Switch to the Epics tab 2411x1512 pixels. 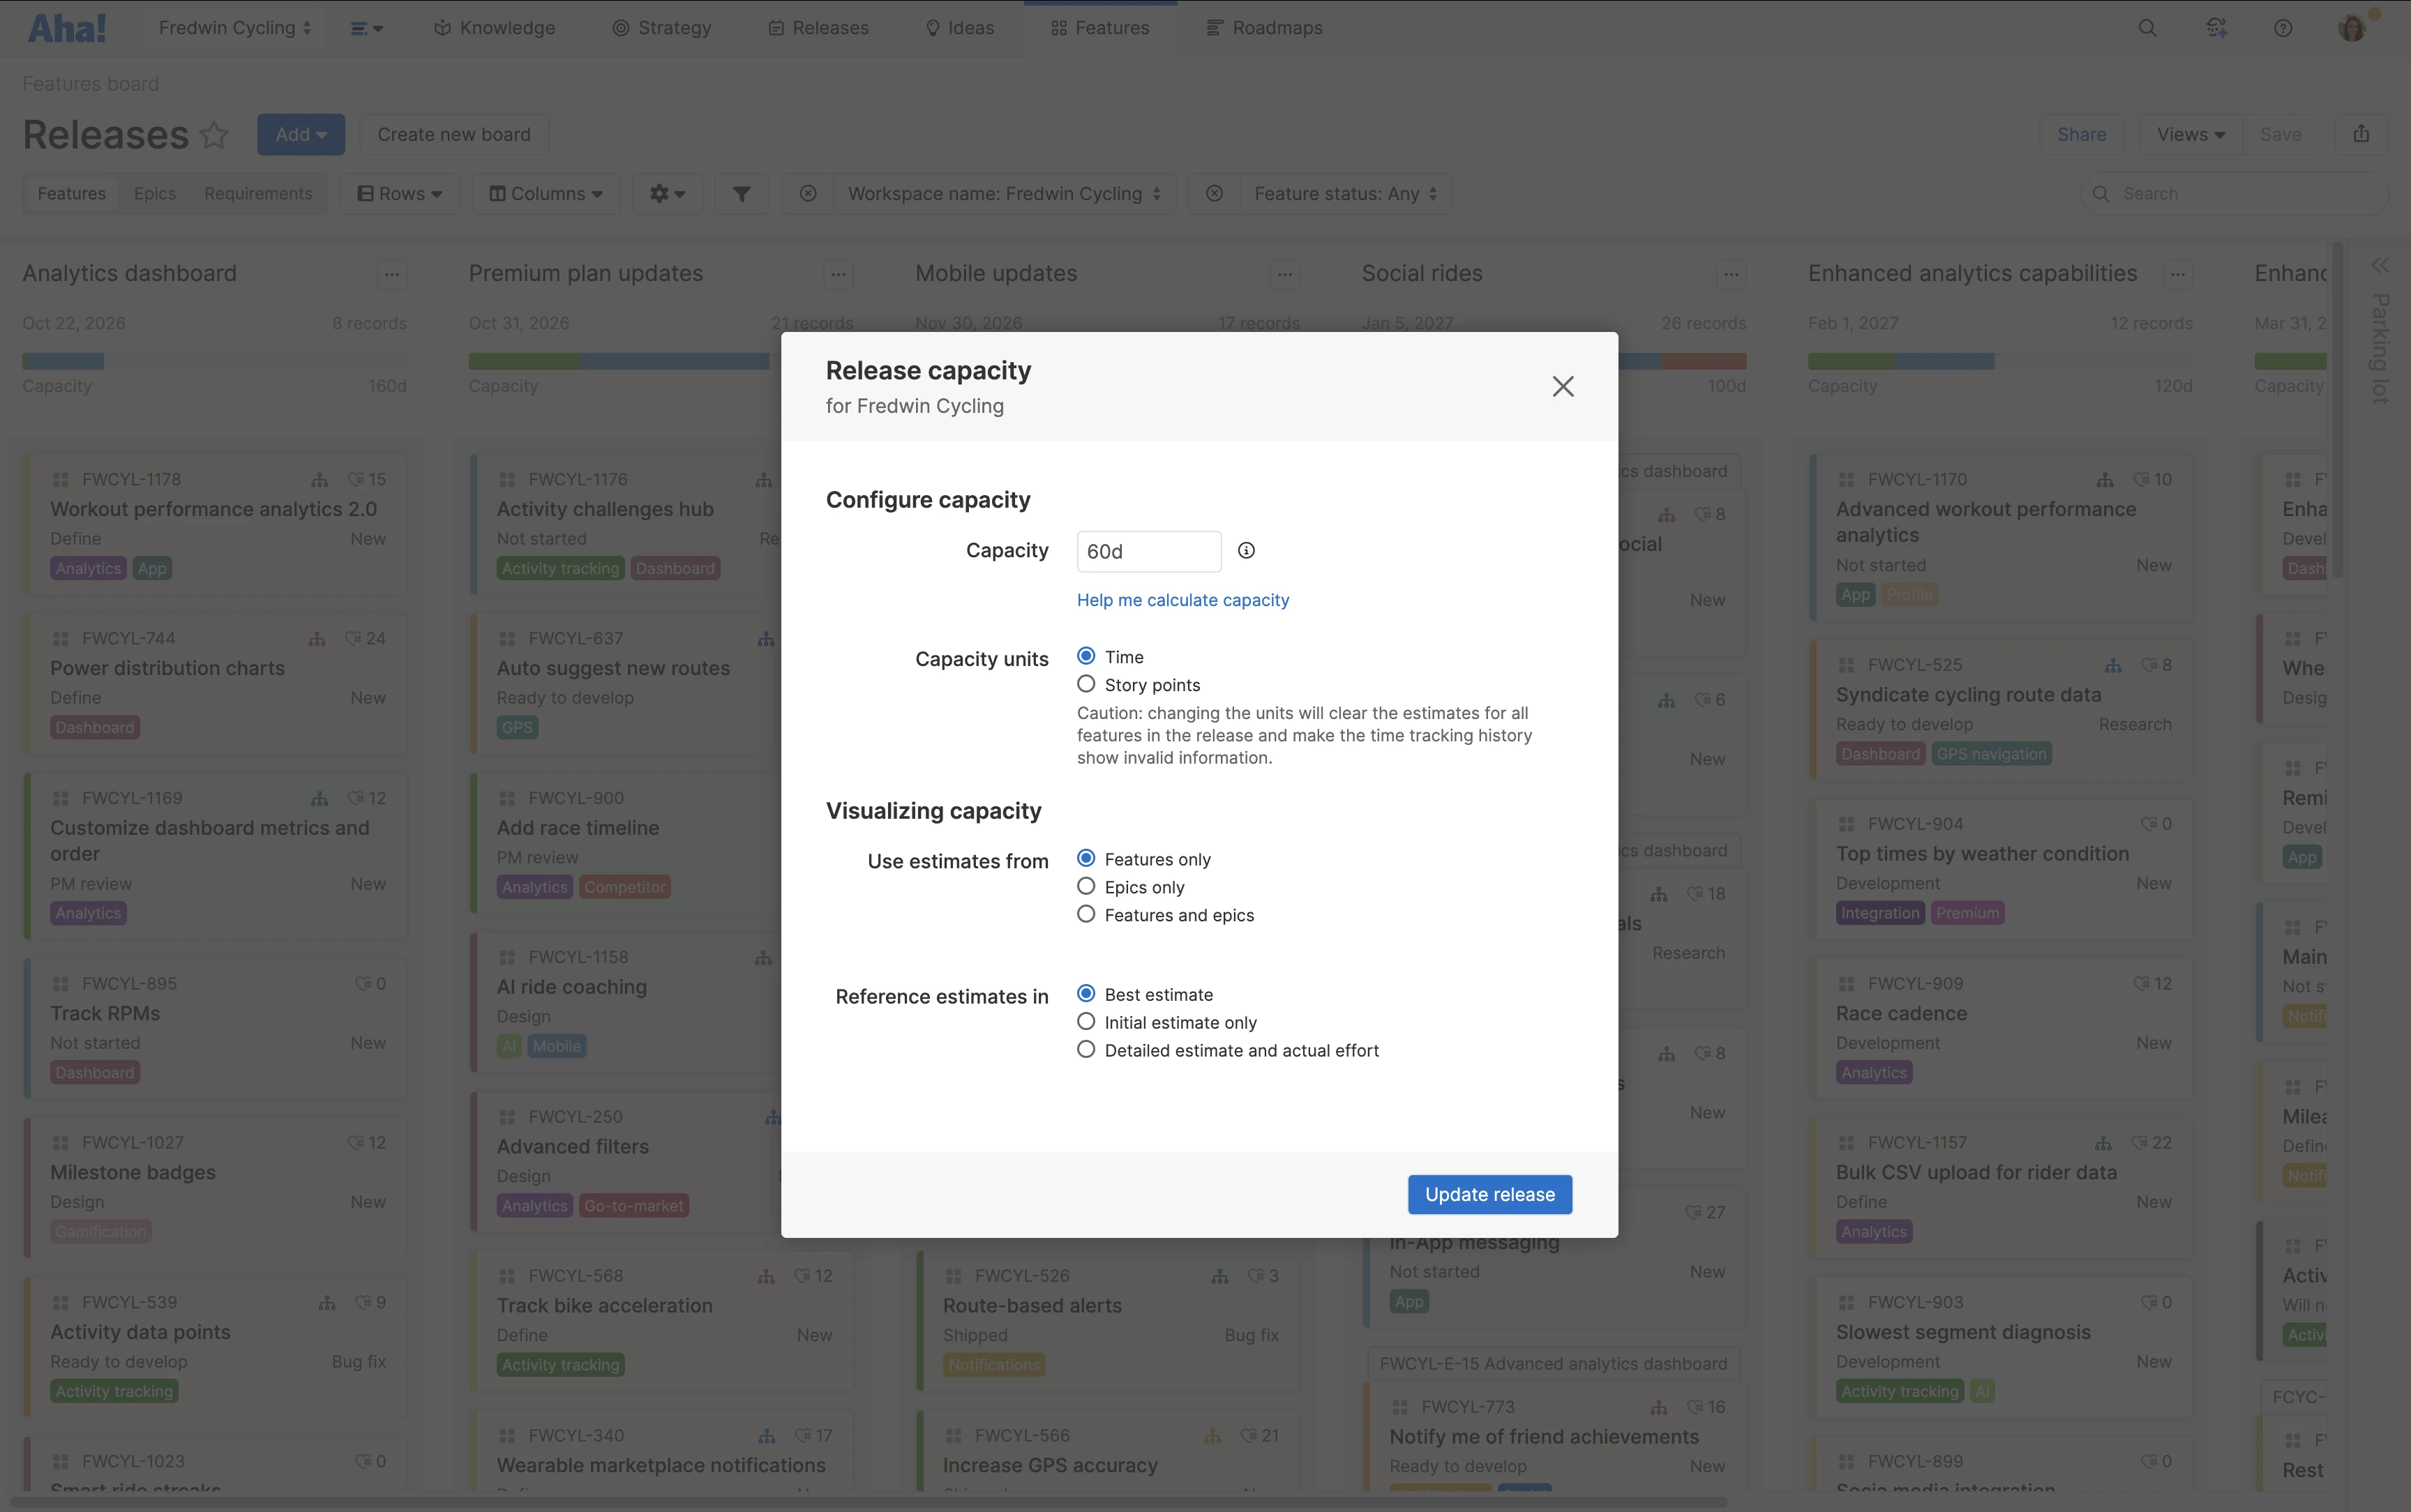pyautogui.click(x=155, y=194)
